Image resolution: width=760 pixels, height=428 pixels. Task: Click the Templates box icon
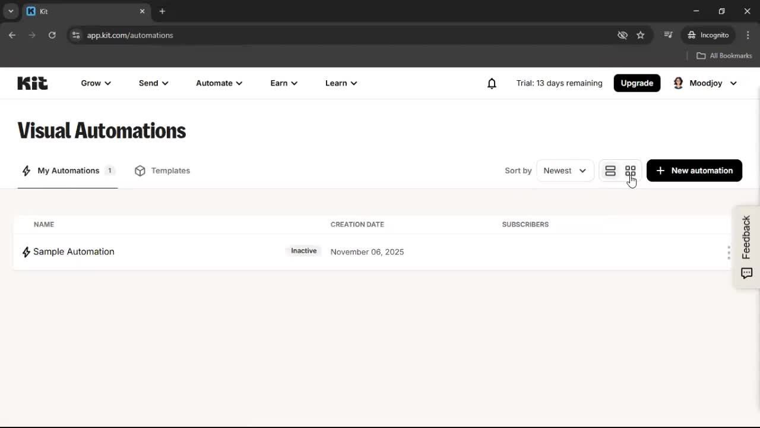[x=140, y=171]
